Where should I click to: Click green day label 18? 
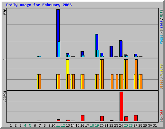click(92, 125)
